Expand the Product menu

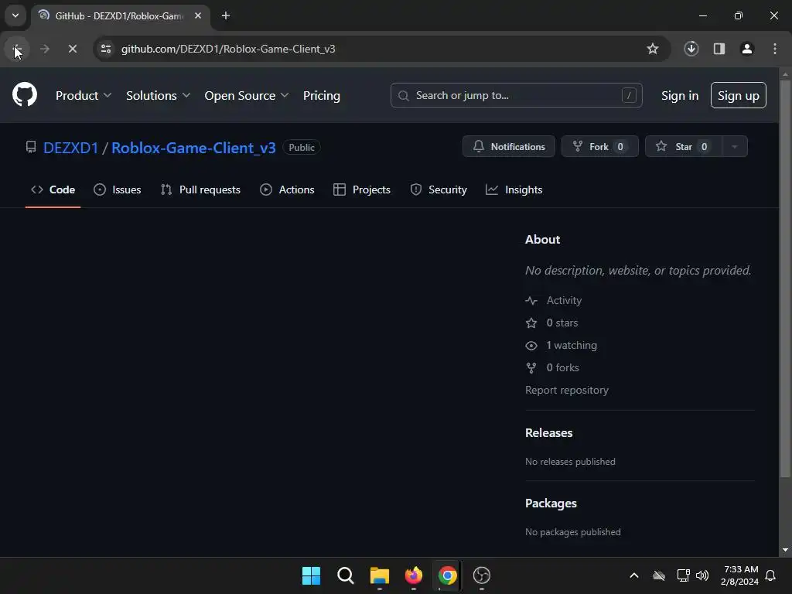tap(84, 95)
